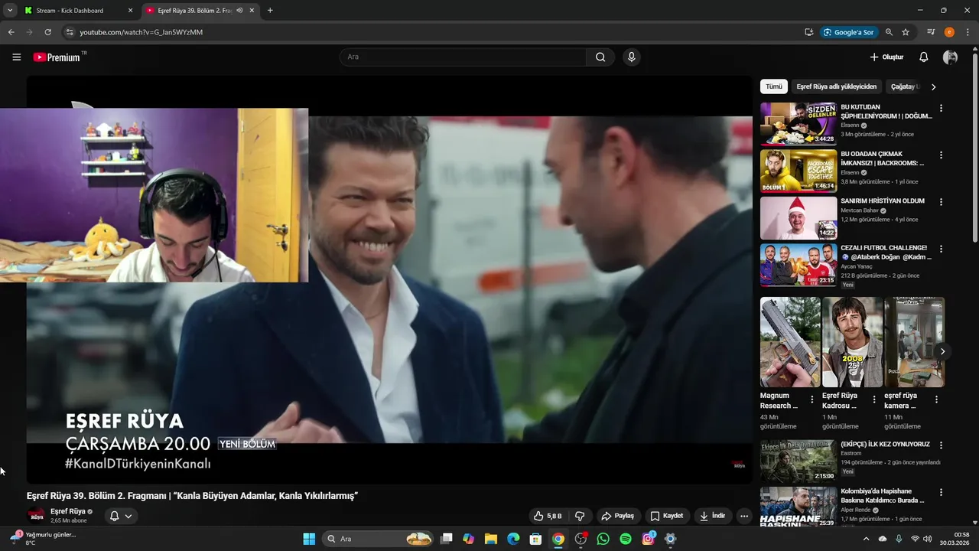Close the Eşref Rüya YouTube tab
979x551 pixels.
tap(252, 11)
